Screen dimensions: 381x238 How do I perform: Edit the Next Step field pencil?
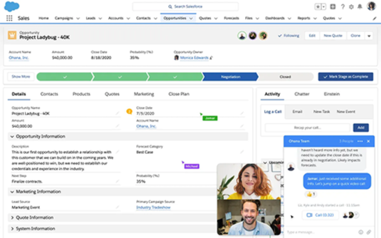pyautogui.click(x=117, y=181)
